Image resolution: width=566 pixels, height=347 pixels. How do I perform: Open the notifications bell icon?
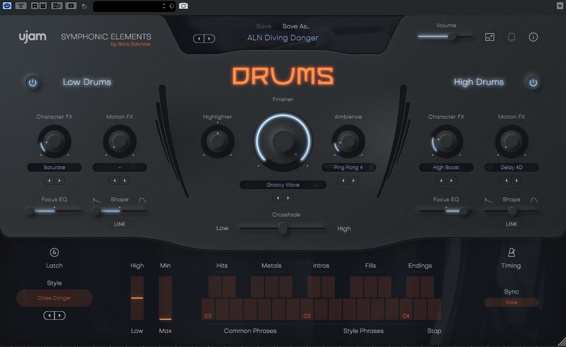[x=512, y=37]
